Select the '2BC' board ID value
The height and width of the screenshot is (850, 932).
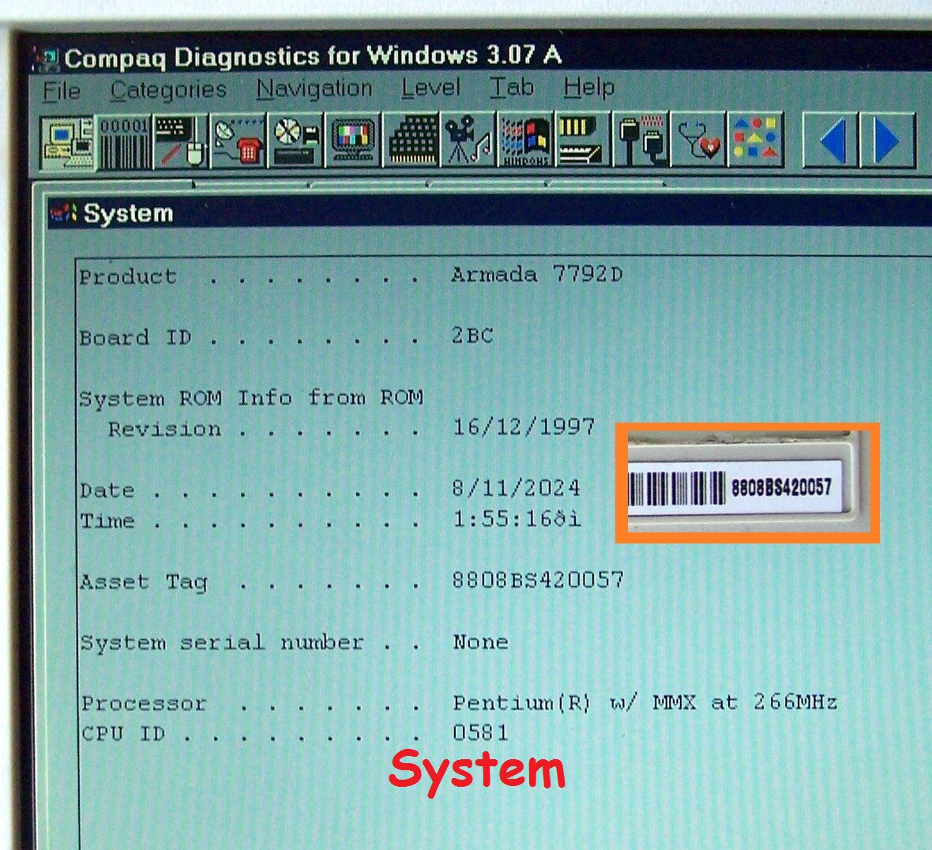[x=472, y=336]
